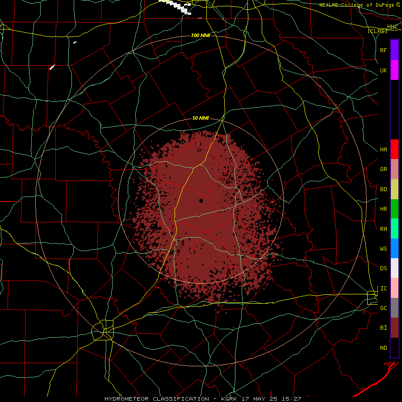Image resolution: width=402 pixels, height=402 pixels.
Task: Click the GC gray legend swatch
Action: click(394, 308)
